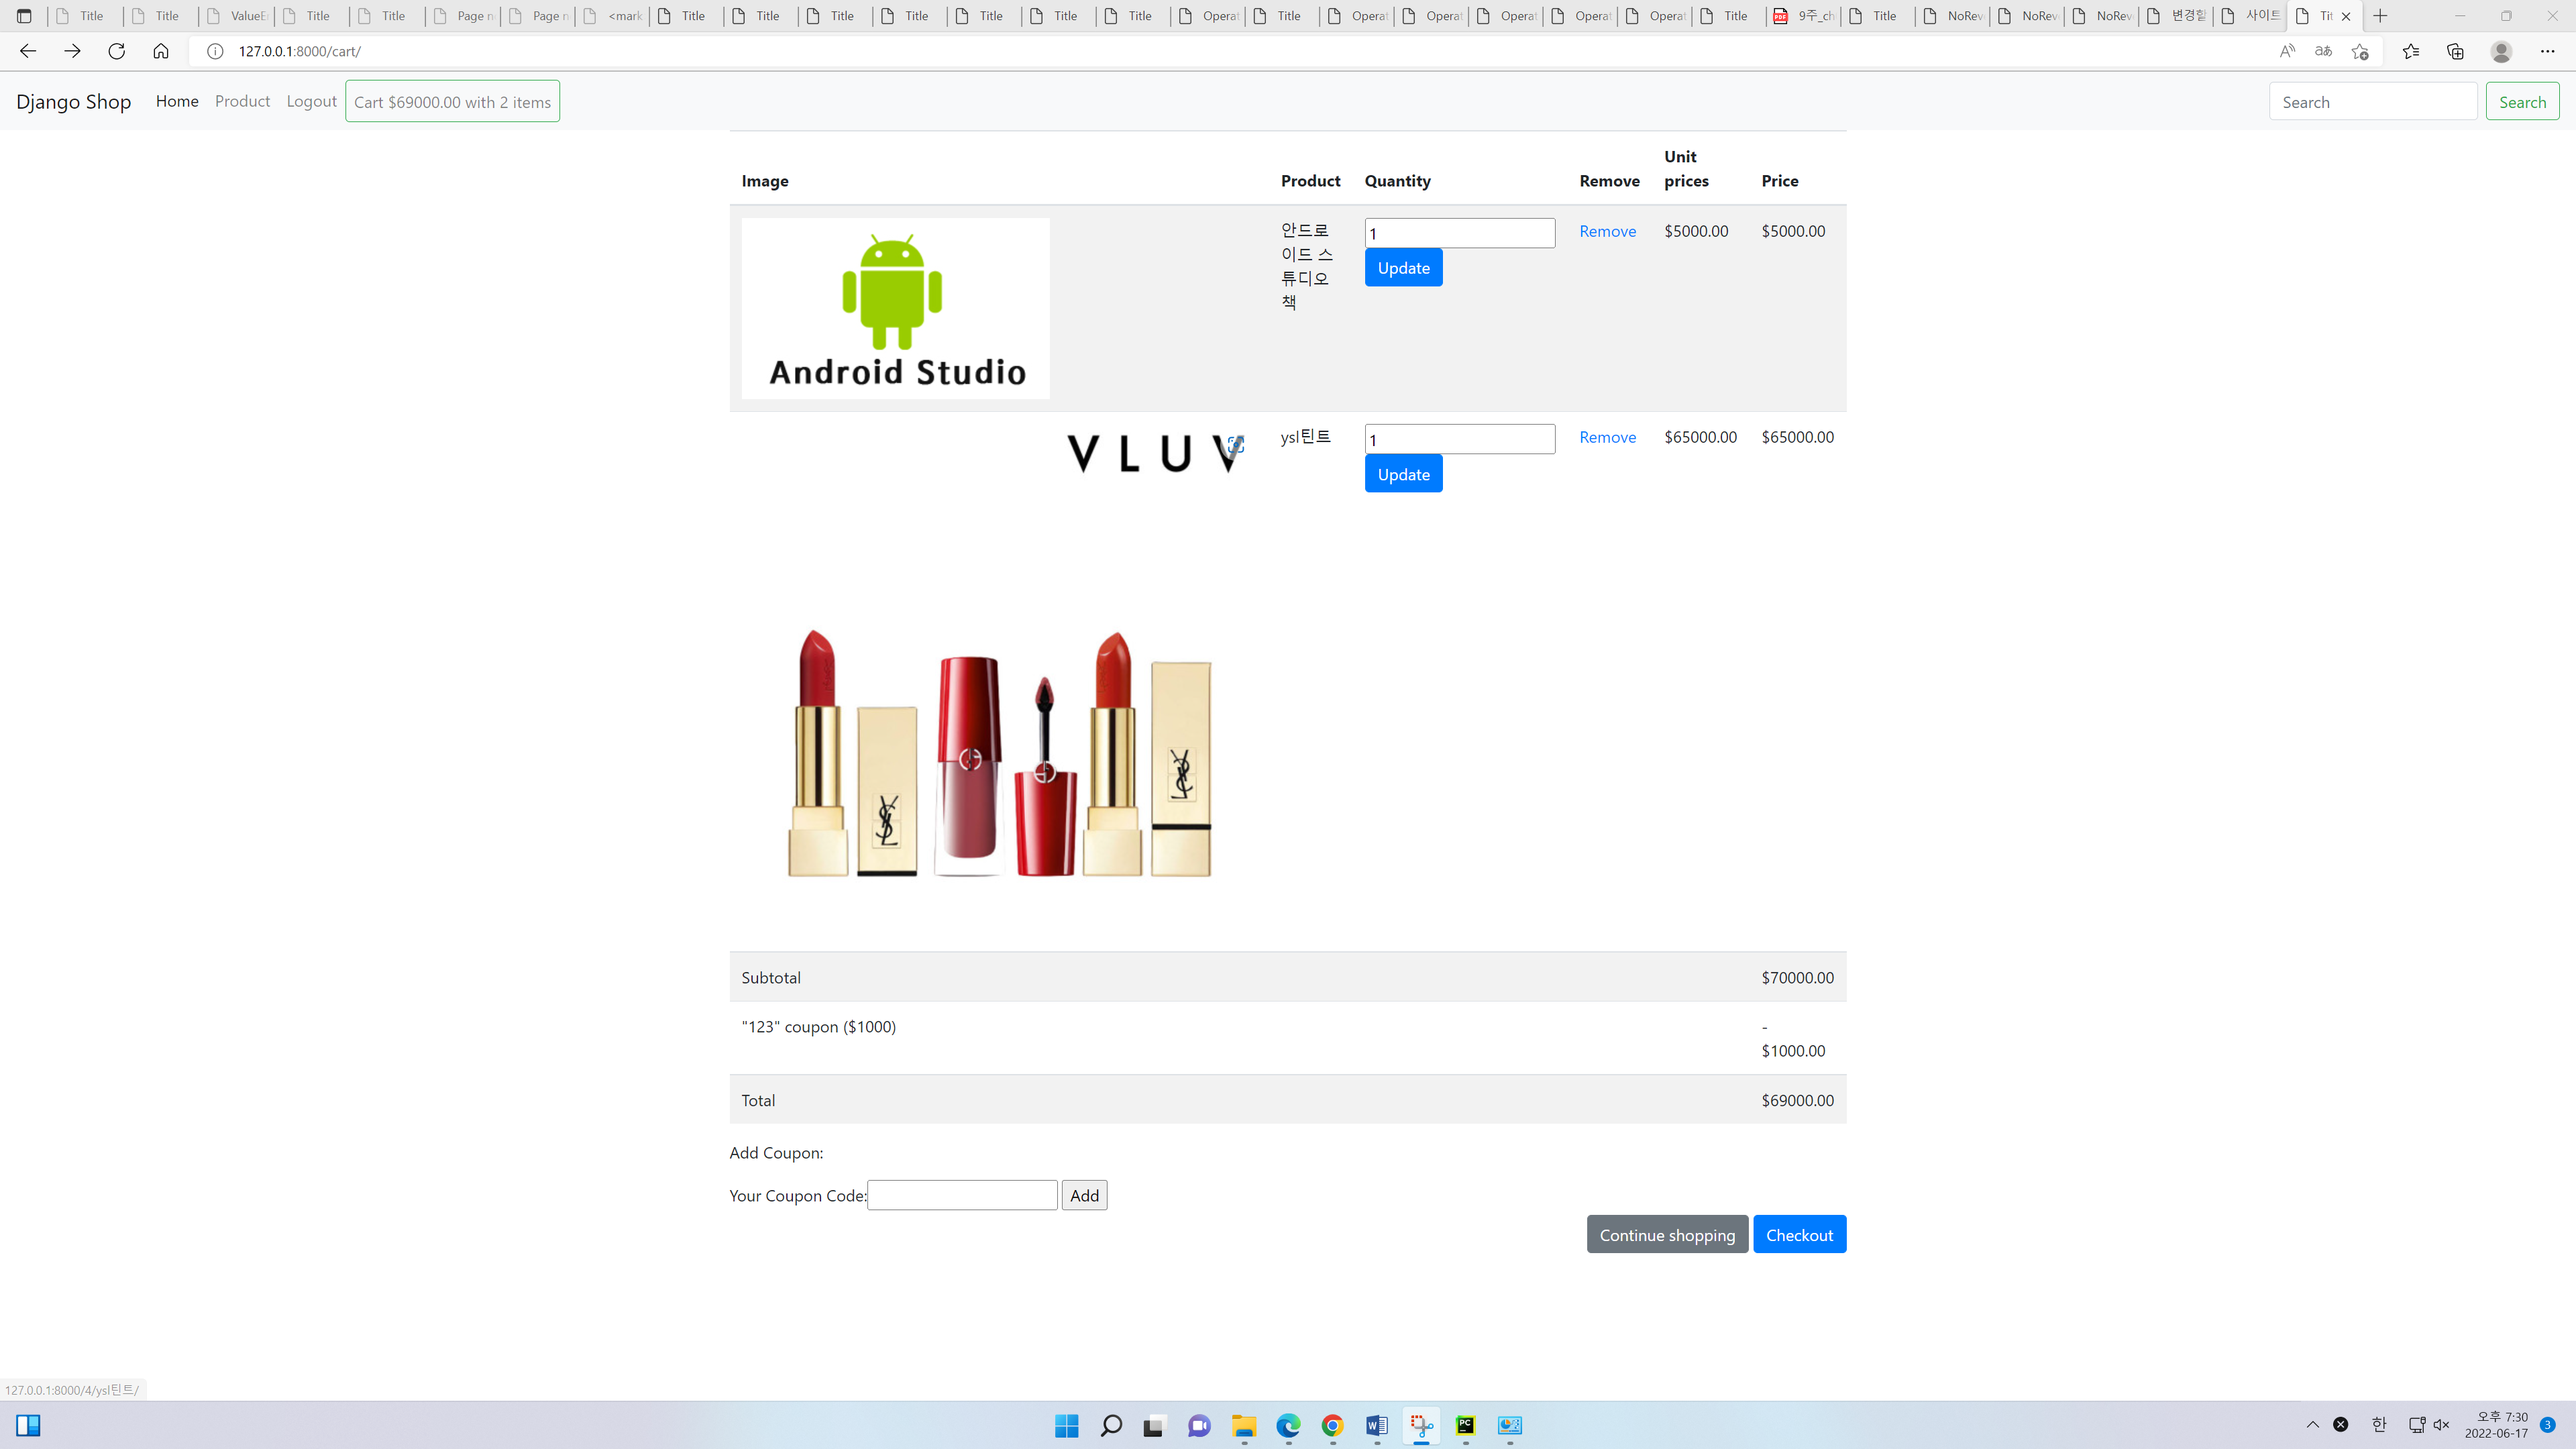Click Add to apply the coupon
Screen dimensions: 2576x1449
[1084, 1194]
